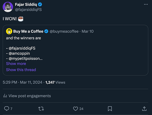Click the Mar 10 quoted tweet date
The width and height of the screenshot is (152, 115).
click(87, 32)
